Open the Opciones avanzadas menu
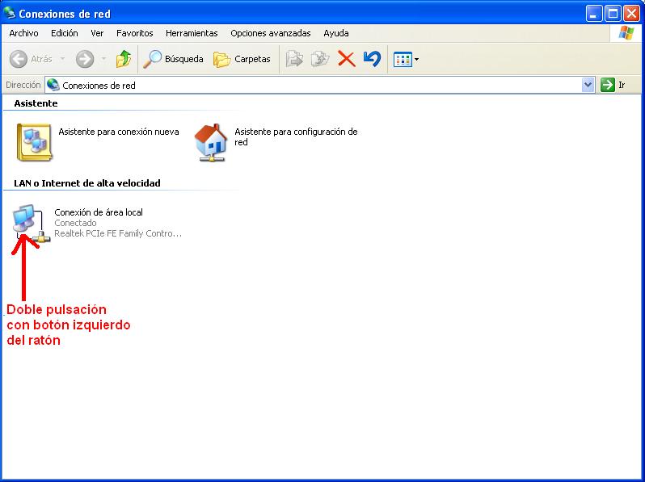This screenshot has height=482, width=645. pyautogui.click(x=271, y=33)
